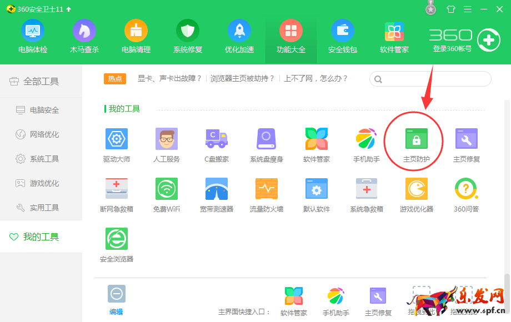Viewport: 511px width, 322px height.
Task: Start the 游戏优化器
Action: click(416, 193)
